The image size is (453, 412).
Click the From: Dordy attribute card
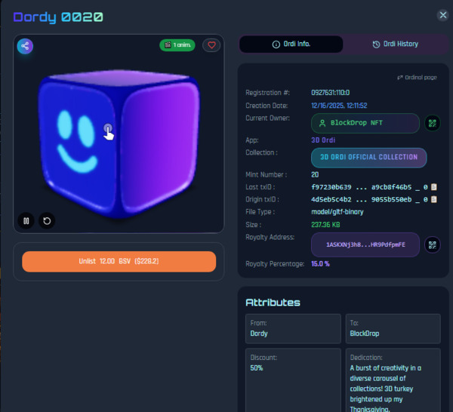pos(293,328)
